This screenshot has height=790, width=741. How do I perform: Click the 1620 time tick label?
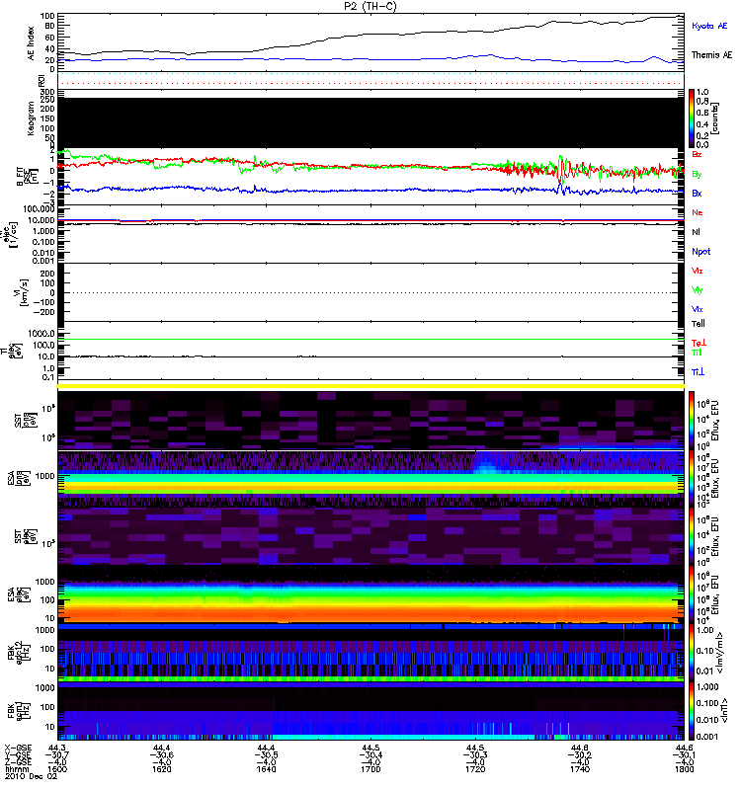[x=161, y=769]
